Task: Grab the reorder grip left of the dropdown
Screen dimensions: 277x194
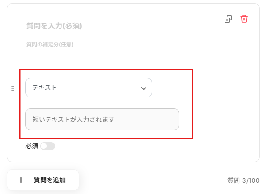Action: coord(13,88)
